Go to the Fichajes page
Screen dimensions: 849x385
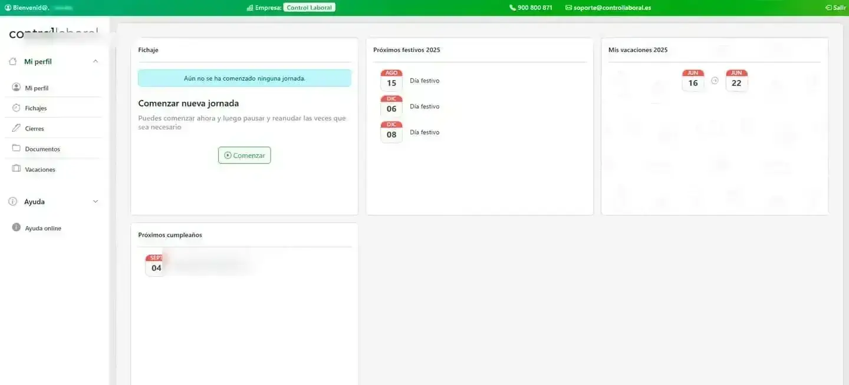[36, 108]
